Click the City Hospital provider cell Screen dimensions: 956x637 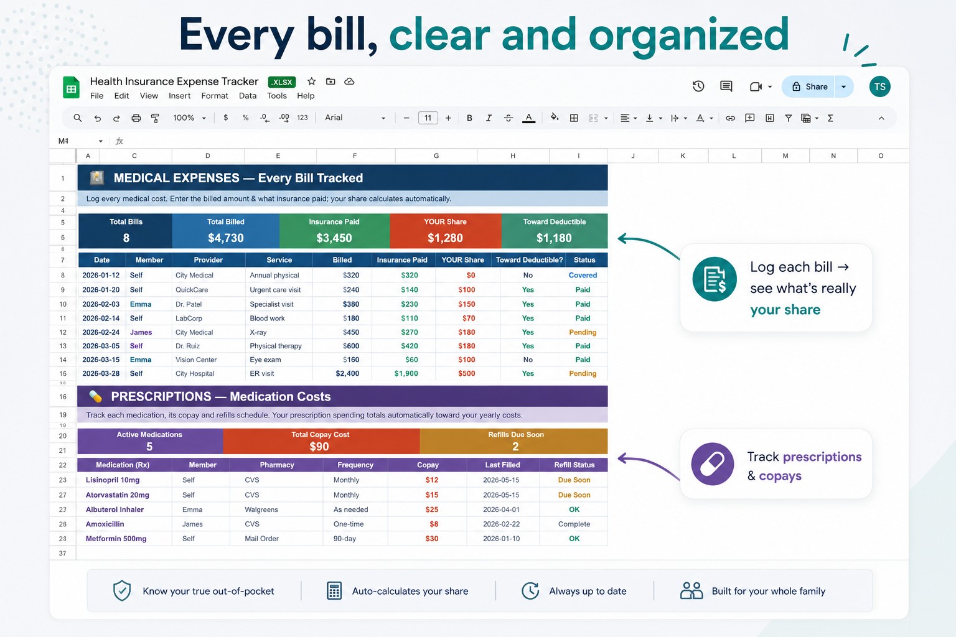[209, 373]
